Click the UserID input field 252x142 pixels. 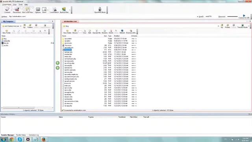pos(211,17)
